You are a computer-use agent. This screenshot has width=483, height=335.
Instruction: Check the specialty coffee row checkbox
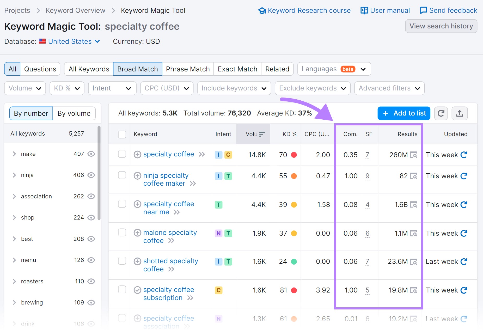(x=122, y=154)
